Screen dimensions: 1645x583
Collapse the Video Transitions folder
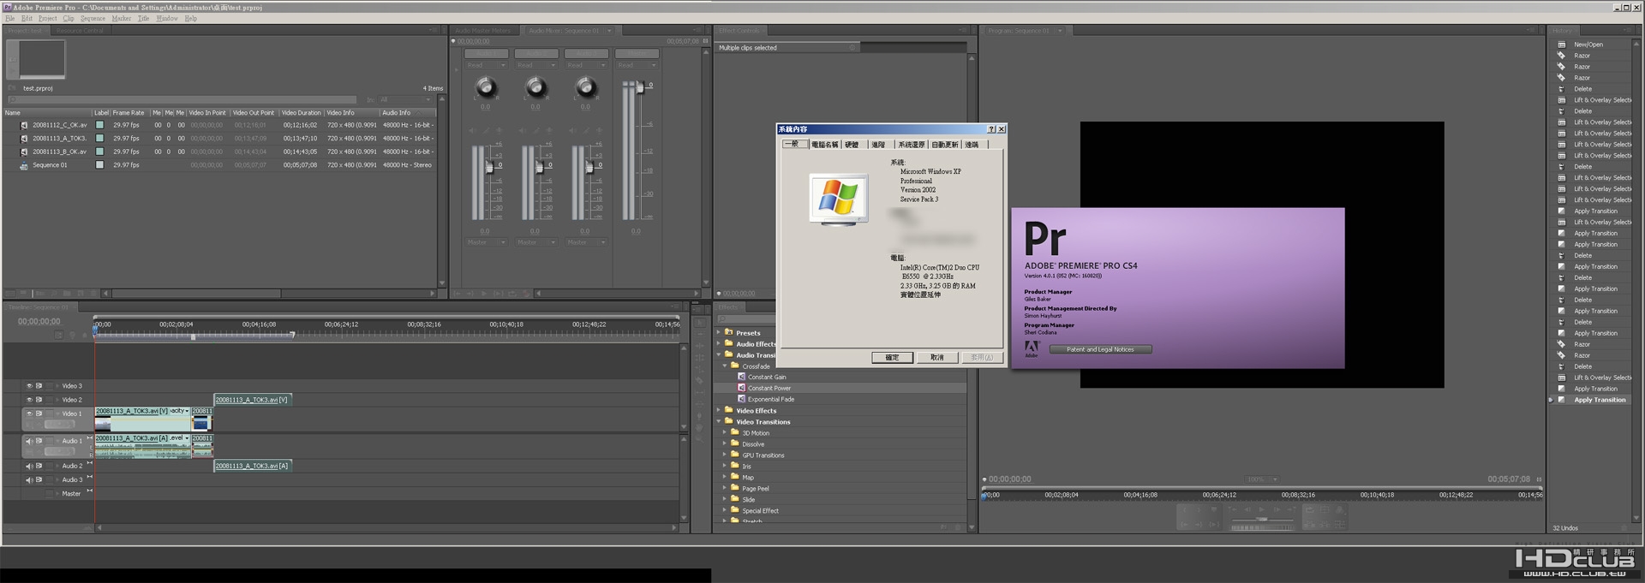719,421
